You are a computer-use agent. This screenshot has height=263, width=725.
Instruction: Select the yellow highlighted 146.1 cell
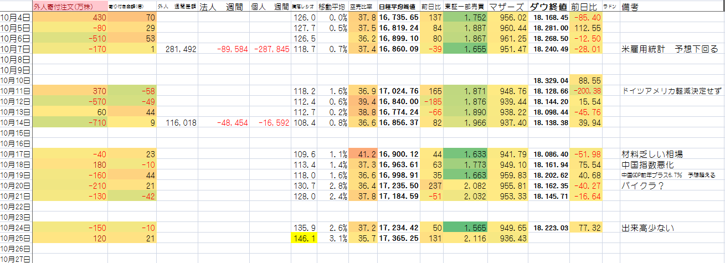point(304,239)
